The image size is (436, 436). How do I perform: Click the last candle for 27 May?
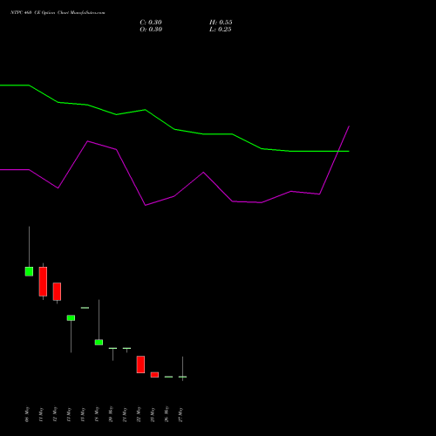click(182, 377)
